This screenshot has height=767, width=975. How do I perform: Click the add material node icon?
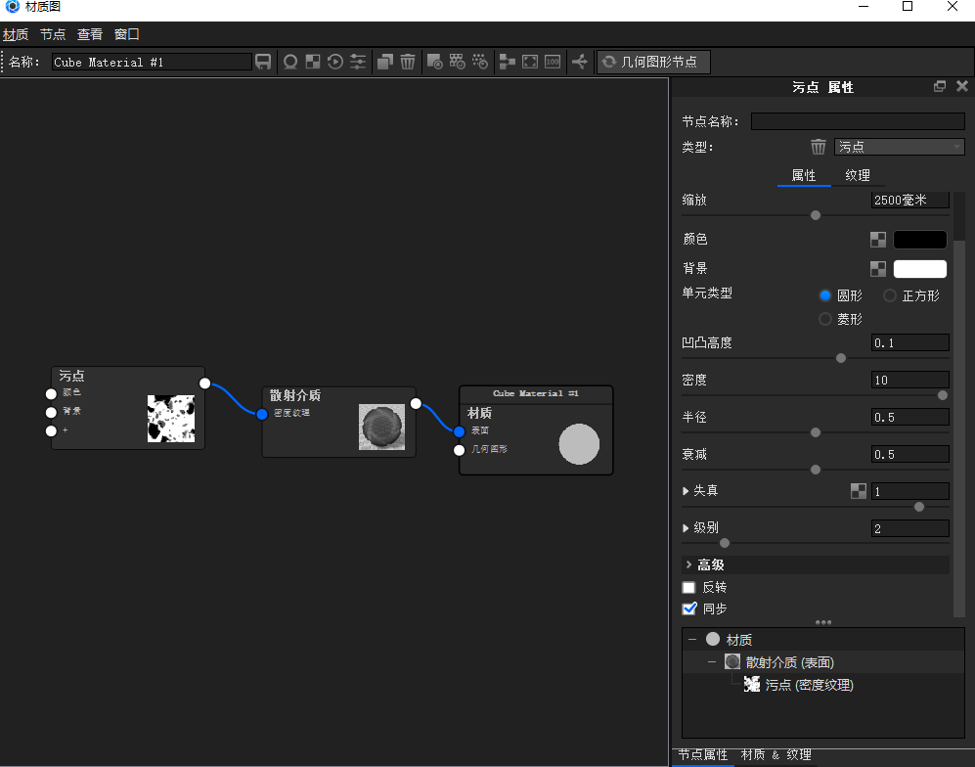click(434, 62)
